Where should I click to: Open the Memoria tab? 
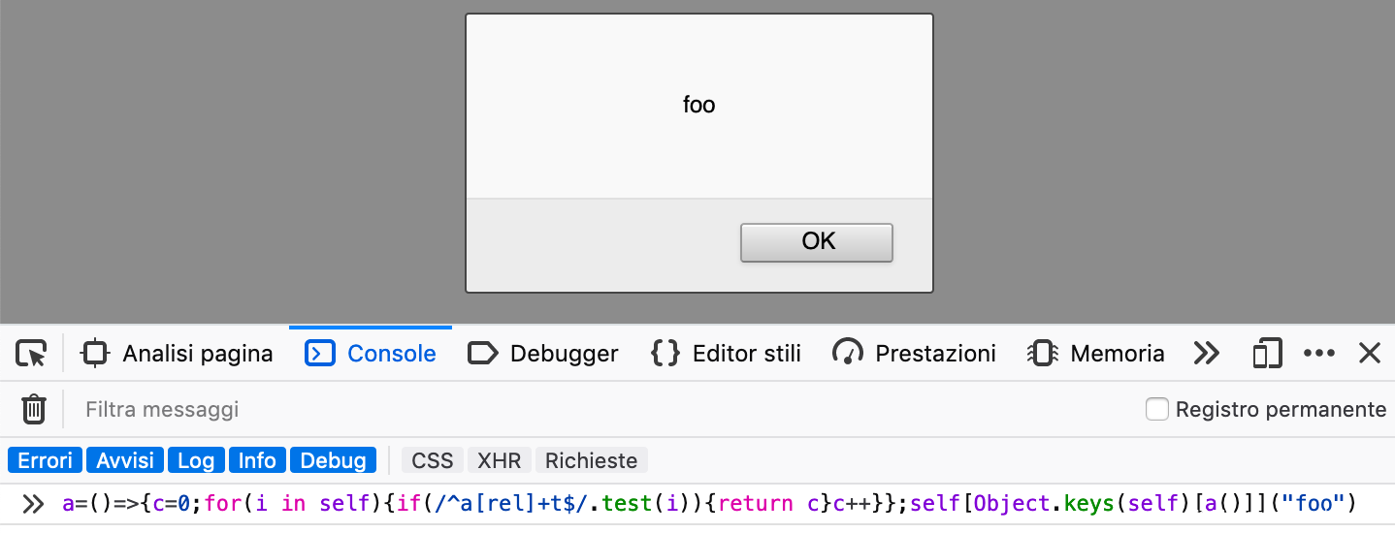point(1095,354)
